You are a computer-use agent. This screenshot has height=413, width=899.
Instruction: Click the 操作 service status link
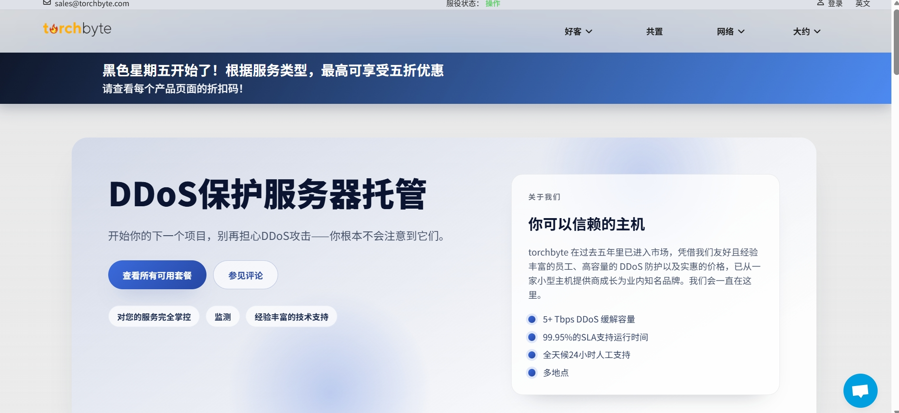pos(493,4)
